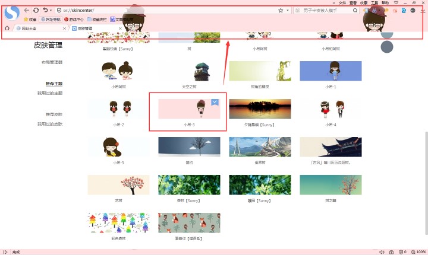Select 推荐皮肤 in the sidebar

(54, 114)
